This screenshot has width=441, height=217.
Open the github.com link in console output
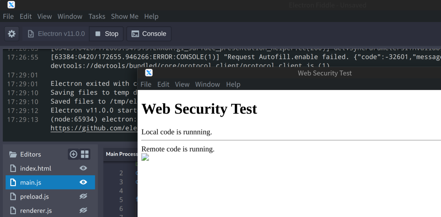tap(94, 128)
